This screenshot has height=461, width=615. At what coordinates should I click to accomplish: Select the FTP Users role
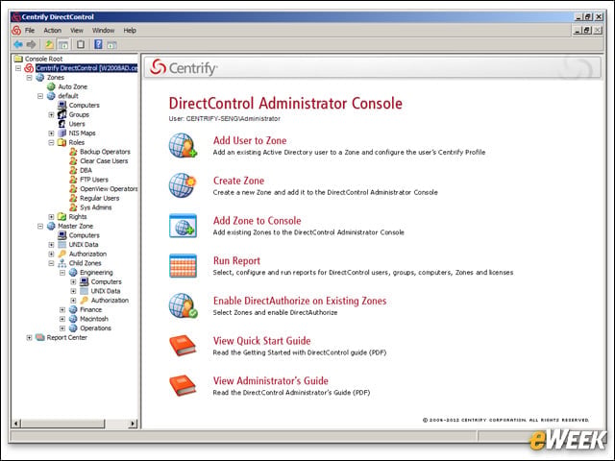(94, 180)
